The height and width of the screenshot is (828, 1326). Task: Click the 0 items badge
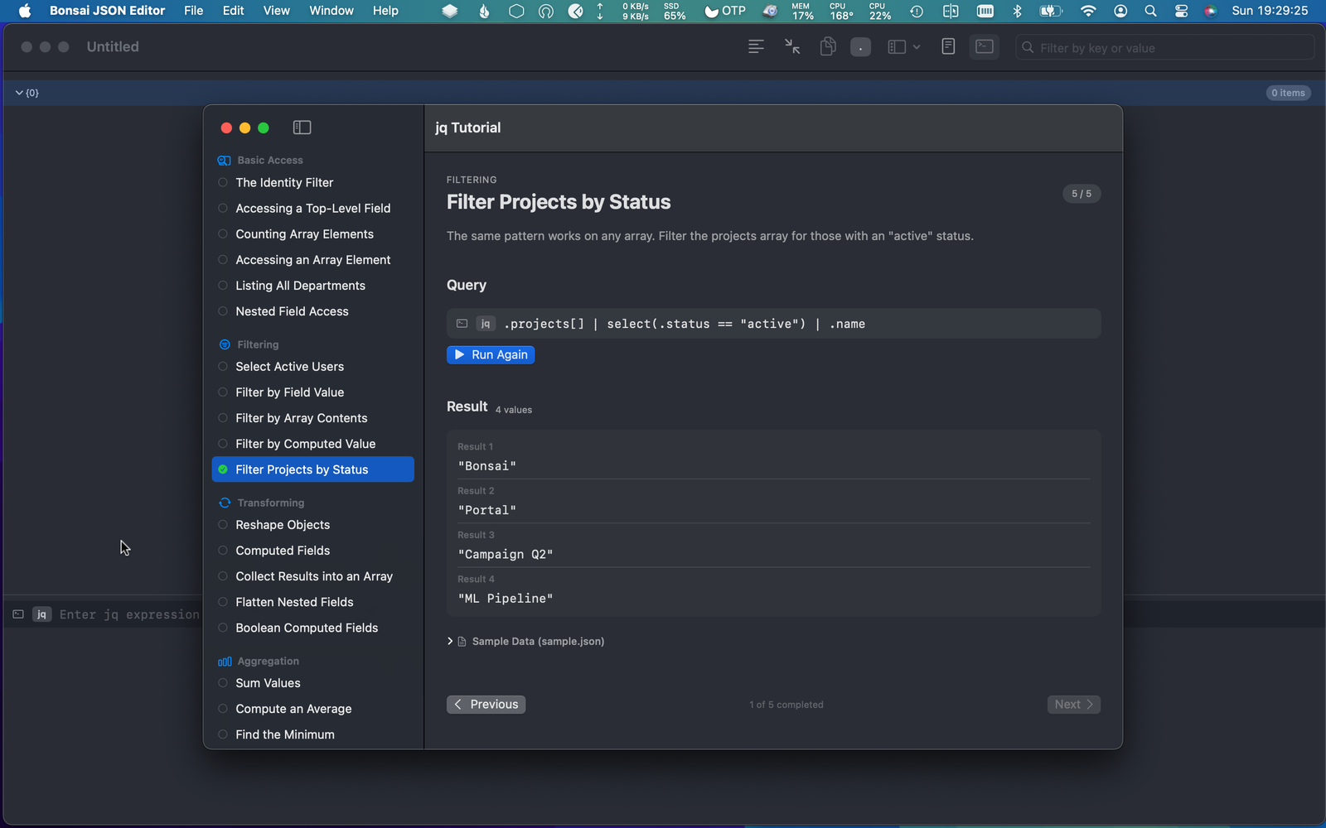click(1288, 93)
